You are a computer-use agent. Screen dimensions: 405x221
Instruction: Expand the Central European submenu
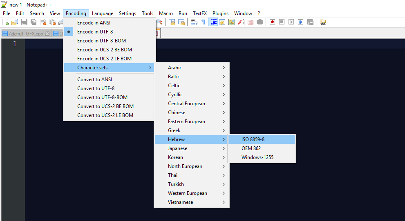coord(192,104)
